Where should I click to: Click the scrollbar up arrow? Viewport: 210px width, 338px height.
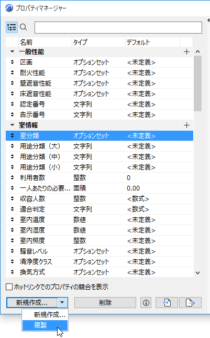click(x=198, y=51)
